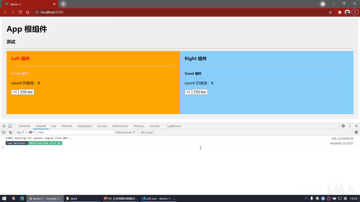Open console settings gear in the filter bar
The height and width of the screenshot is (202, 360).
[x=356, y=132]
